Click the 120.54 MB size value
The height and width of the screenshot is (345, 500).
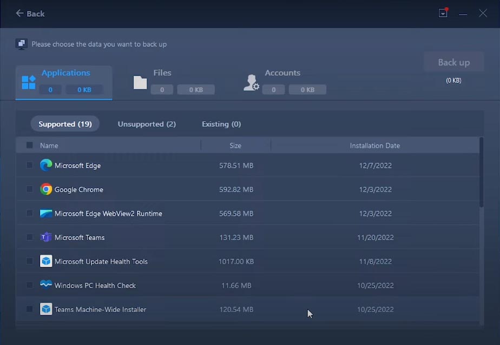click(x=236, y=309)
